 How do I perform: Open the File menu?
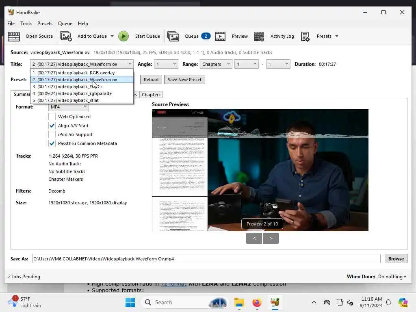coord(11,23)
